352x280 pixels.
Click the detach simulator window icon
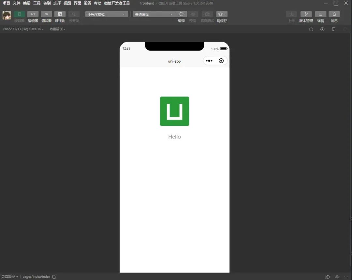pos(345,29)
